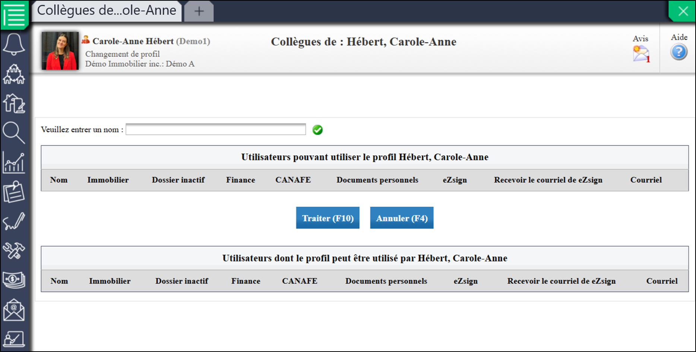
Task: Open the magnifying glass search icon
Action: point(14,133)
